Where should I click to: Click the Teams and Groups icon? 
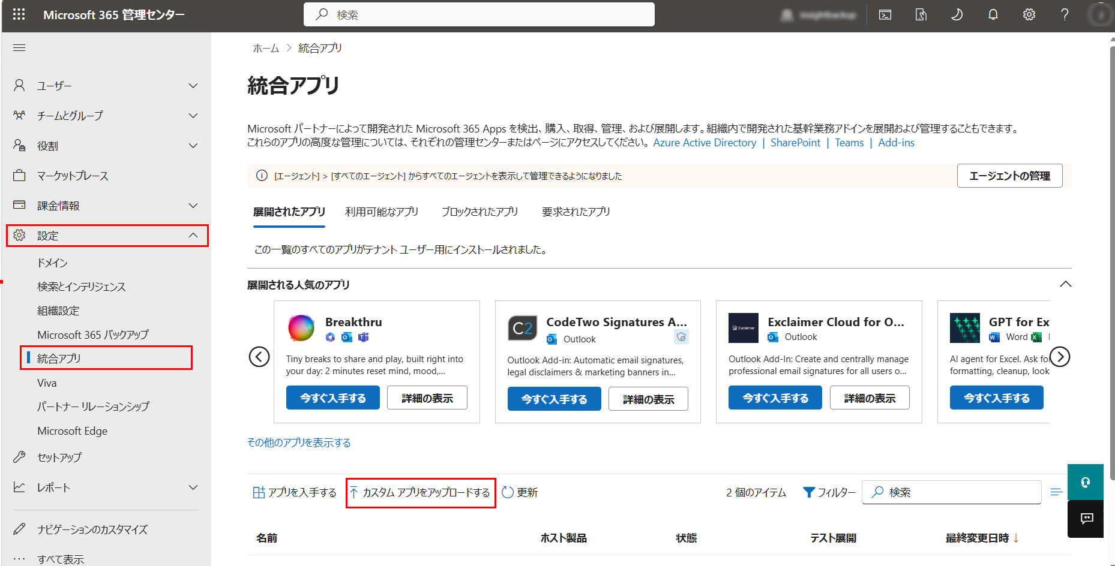tap(19, 115)
